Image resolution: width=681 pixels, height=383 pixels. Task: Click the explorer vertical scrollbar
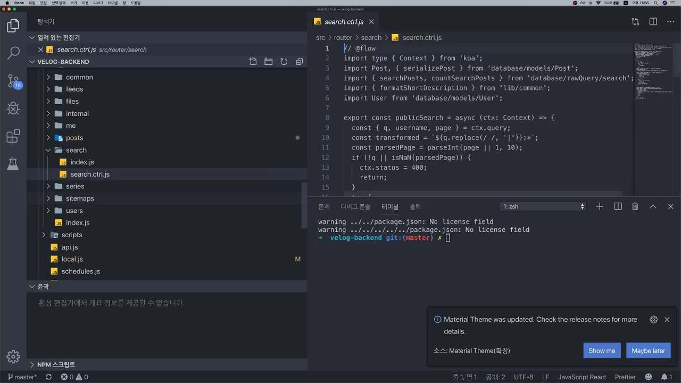point(305,205)
